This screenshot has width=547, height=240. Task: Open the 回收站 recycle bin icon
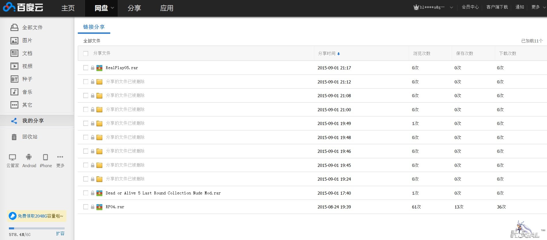(x=14, y=137)
